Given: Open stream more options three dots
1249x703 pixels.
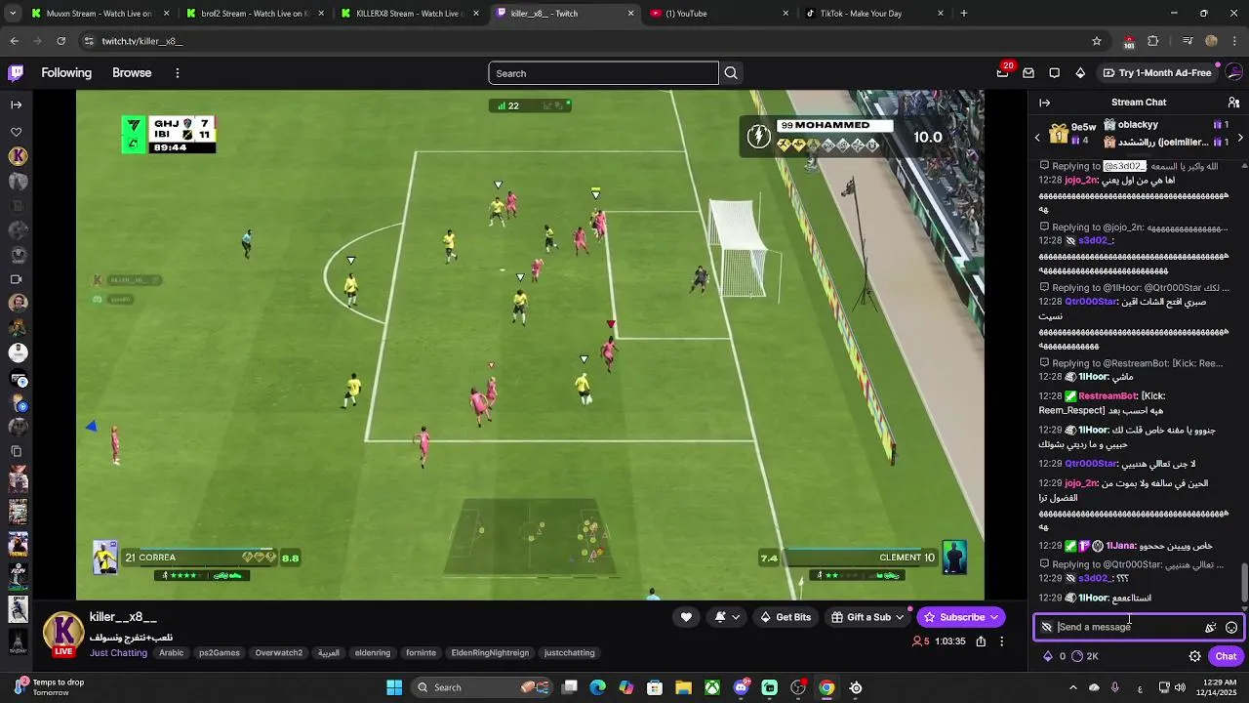Looking at the screenshot, I should (x=1001, y=641).
